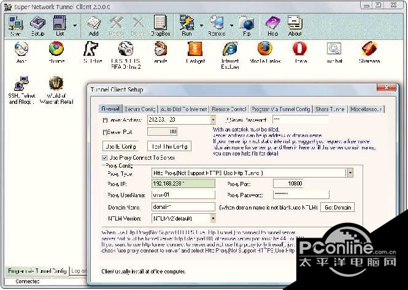408x290 pixels.
Task: Click the List view toolbar icon
Action: [60, 26]
